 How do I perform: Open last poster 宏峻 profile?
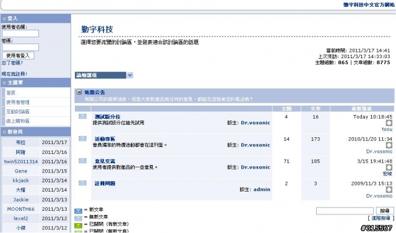pyautogui.click(x=387, y=174)
